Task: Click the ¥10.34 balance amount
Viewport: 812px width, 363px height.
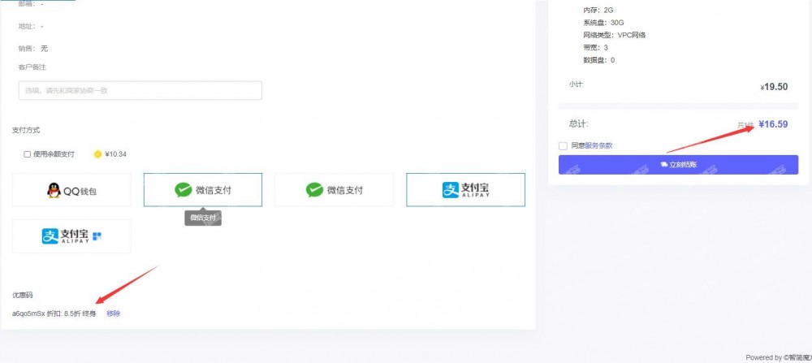Action: [115, 154]
